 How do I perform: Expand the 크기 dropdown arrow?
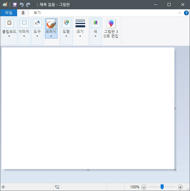tap(80, 36)
